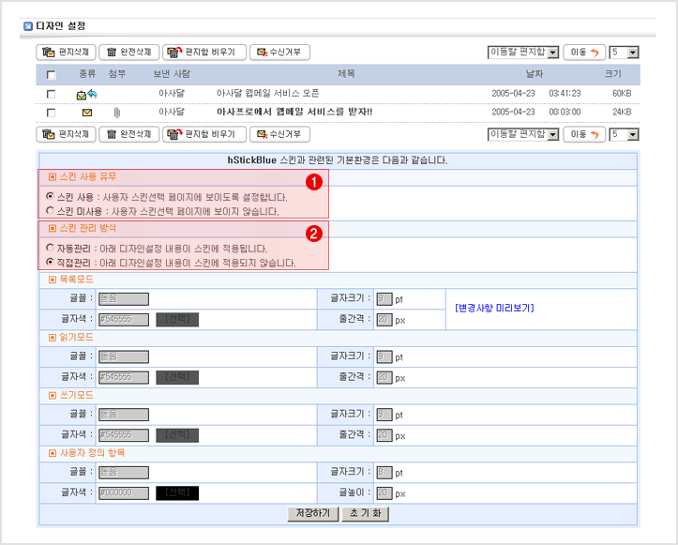Screen dimensions: 678x545
Task: Click the top 편지삭제 delete mail button
Action: point(66,53)
